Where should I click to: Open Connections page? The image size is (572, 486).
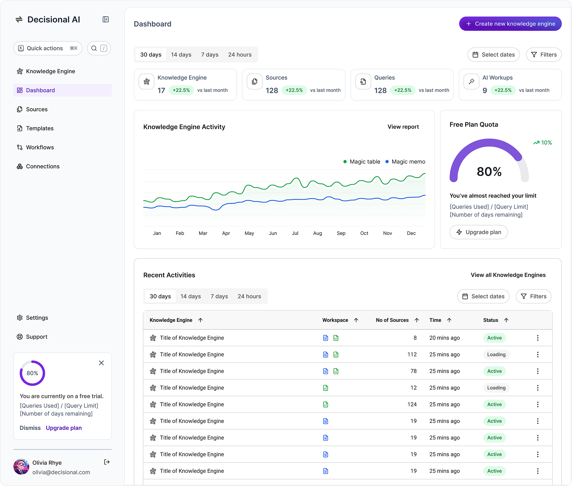pyautogui.click(x=63, y=166)
